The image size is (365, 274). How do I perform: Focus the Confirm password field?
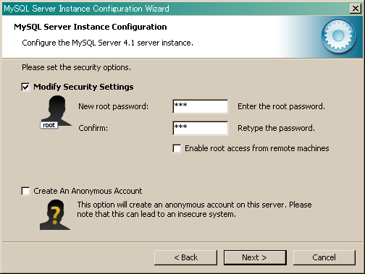[x=201, y=128]
